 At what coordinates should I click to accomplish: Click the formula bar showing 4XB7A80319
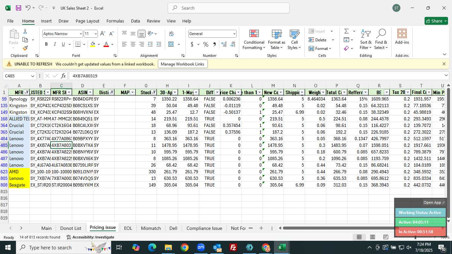[x=259, y=76]
